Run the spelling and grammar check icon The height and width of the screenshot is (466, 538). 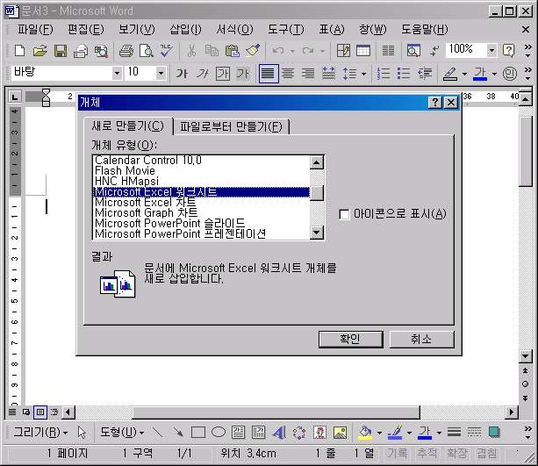pos(167,51)
